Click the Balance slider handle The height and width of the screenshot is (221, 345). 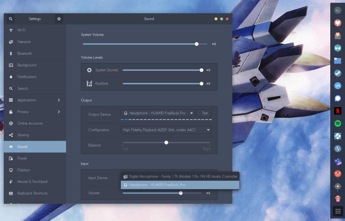point(166,143)
